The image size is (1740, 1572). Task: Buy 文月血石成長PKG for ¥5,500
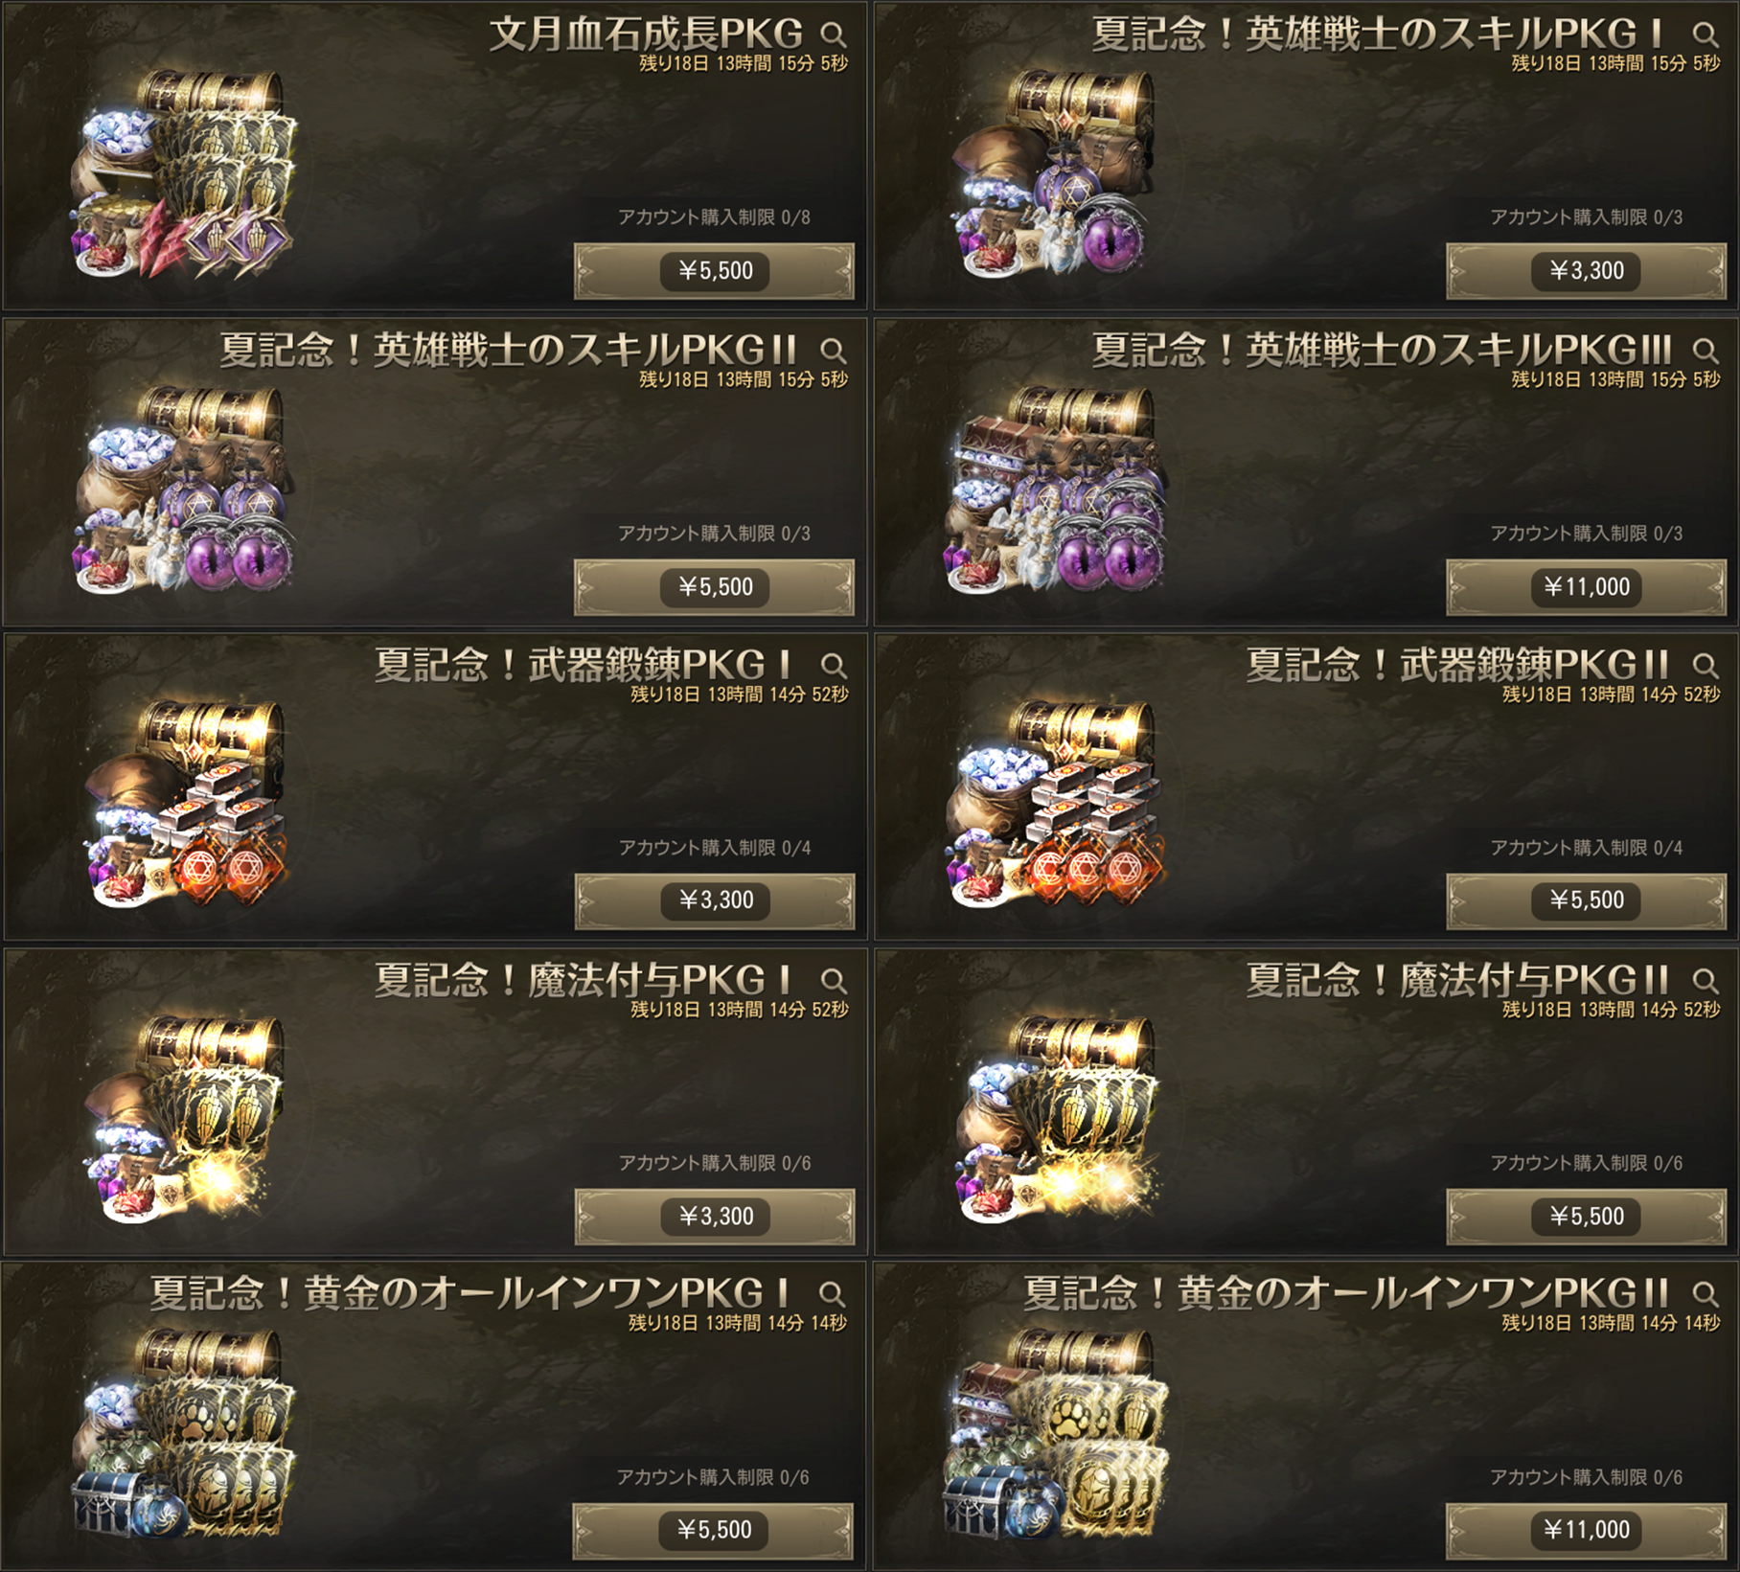pyautogui.click(x=715, y=271)
